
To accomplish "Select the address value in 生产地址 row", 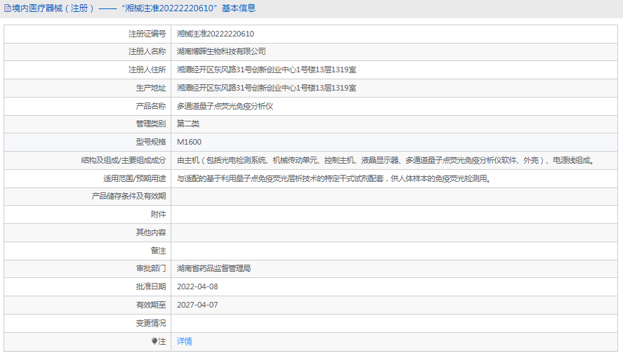I will point(267,88).
